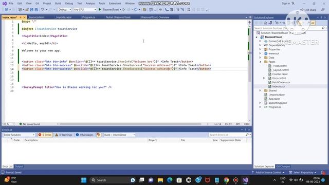Screen dimensions: 329x185
Task: Click the Undo arrow in the toolbar
Action: coord(43,9)
